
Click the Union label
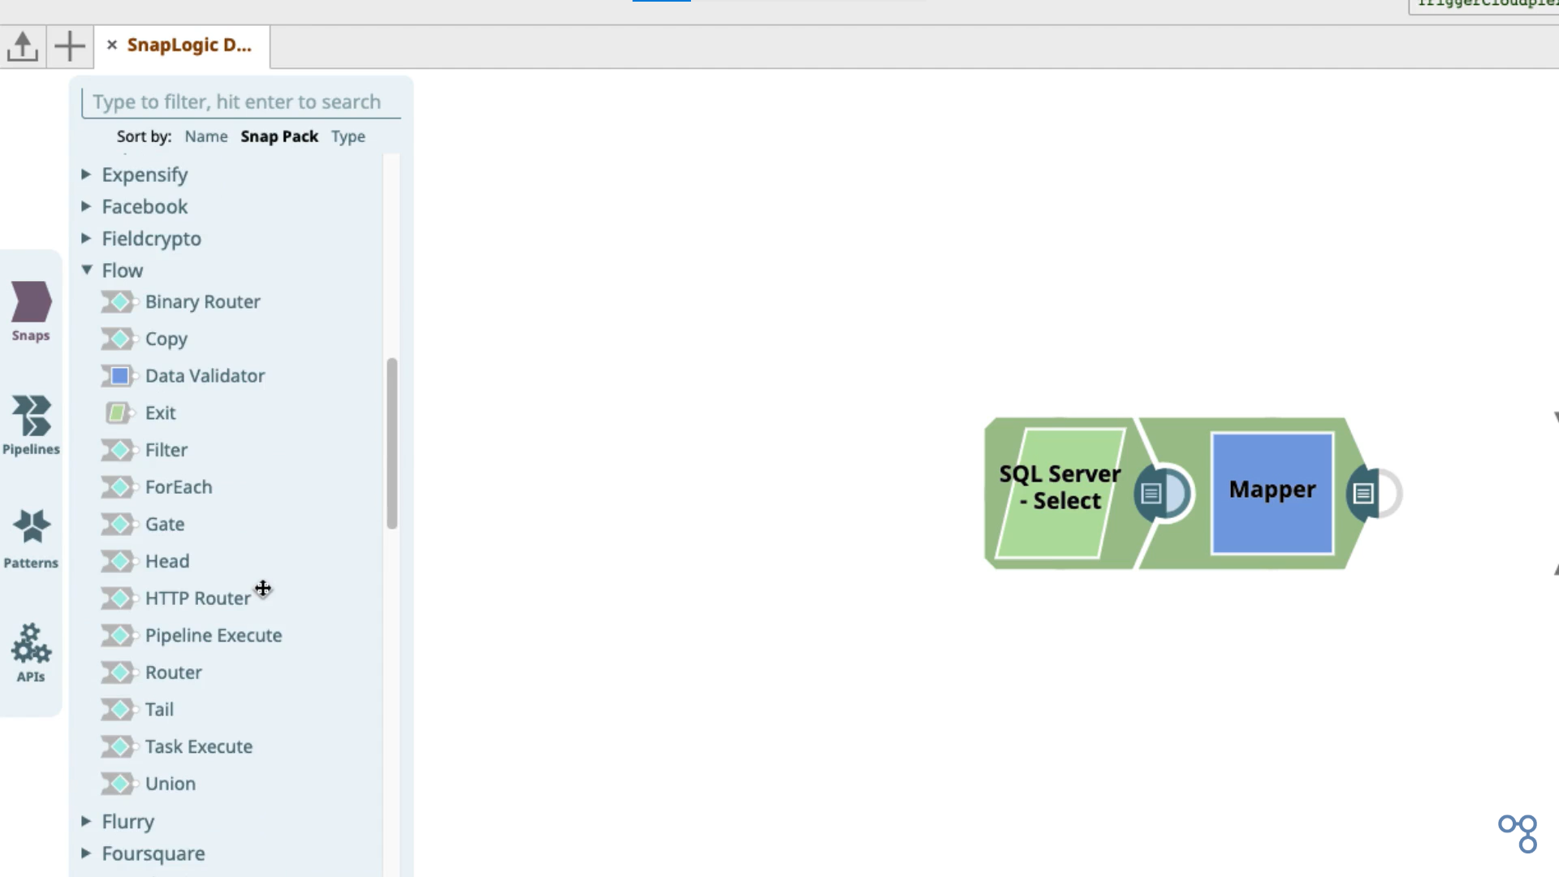[171, 784]
